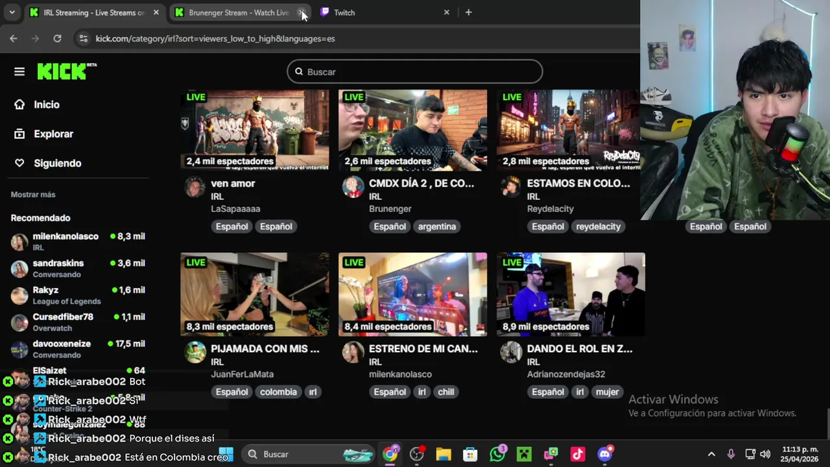This screenshot has width=830, height=467.
Task: Go back in browser history
Action: tap(14, 38)
